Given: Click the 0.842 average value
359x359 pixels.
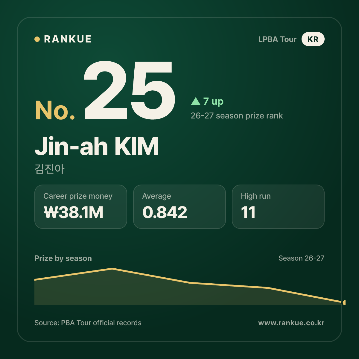Looking at the screenshot, I should click(165, 213).
